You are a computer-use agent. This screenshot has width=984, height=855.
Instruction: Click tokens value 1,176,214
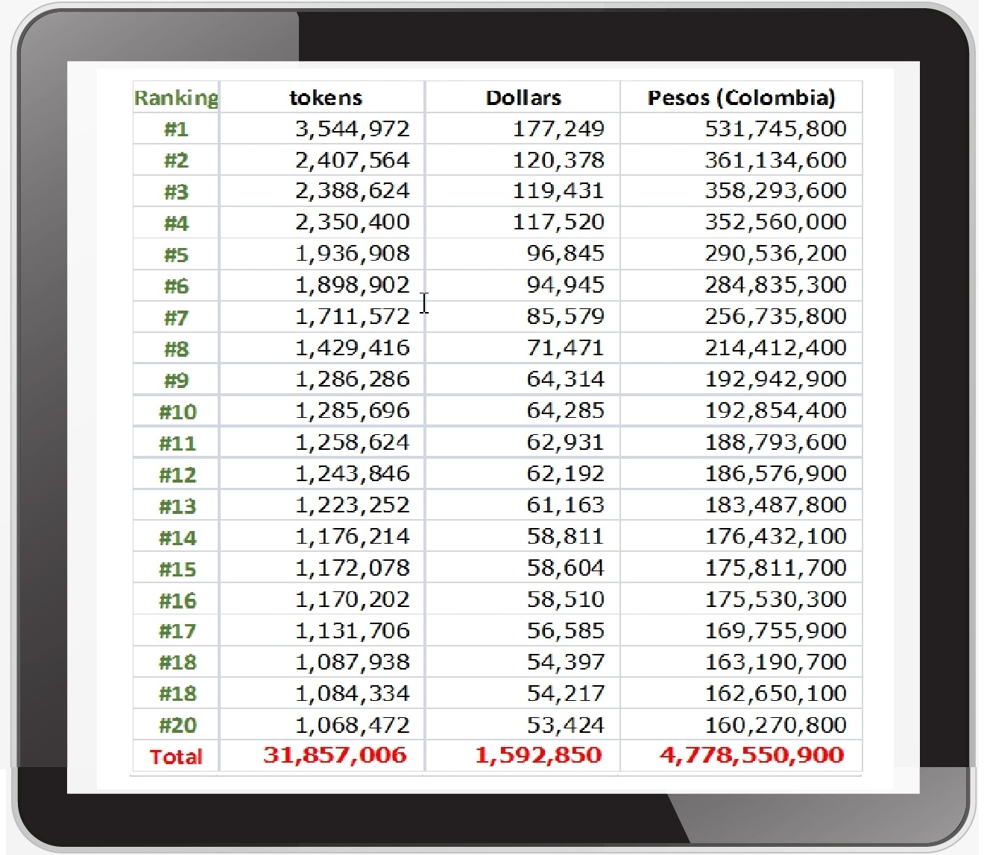pyautogui.click(x=353, y=536)
